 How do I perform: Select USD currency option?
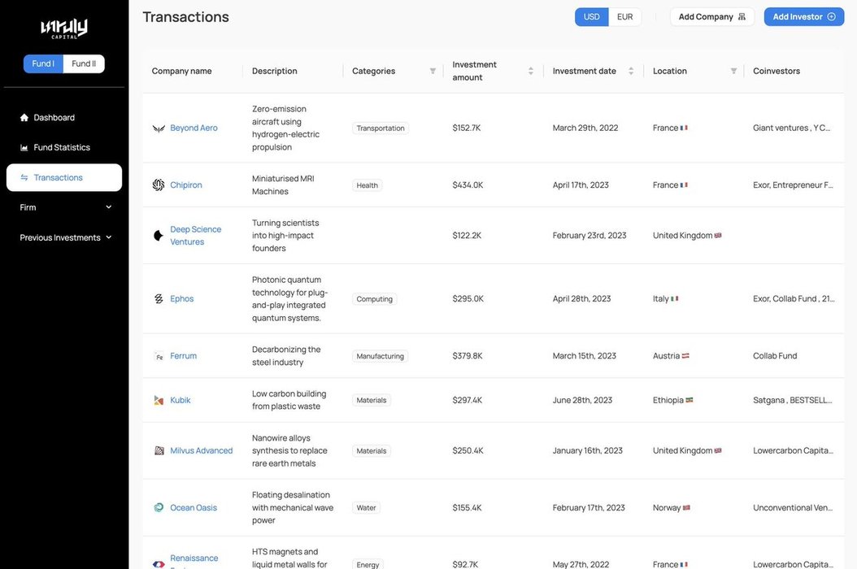pyautogui.click(x=591, y=17)
